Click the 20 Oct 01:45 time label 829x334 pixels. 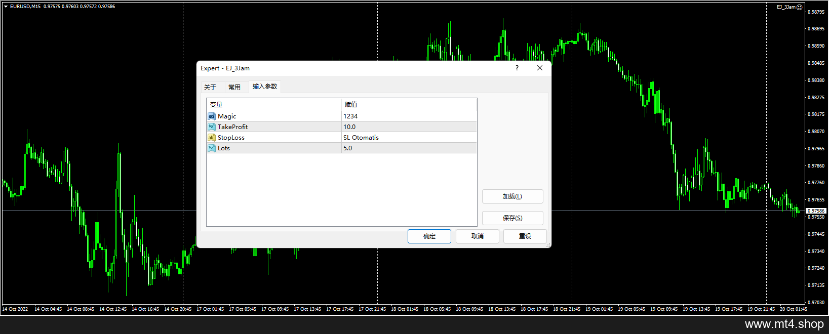pyautogui.click(x=794, y=309)
